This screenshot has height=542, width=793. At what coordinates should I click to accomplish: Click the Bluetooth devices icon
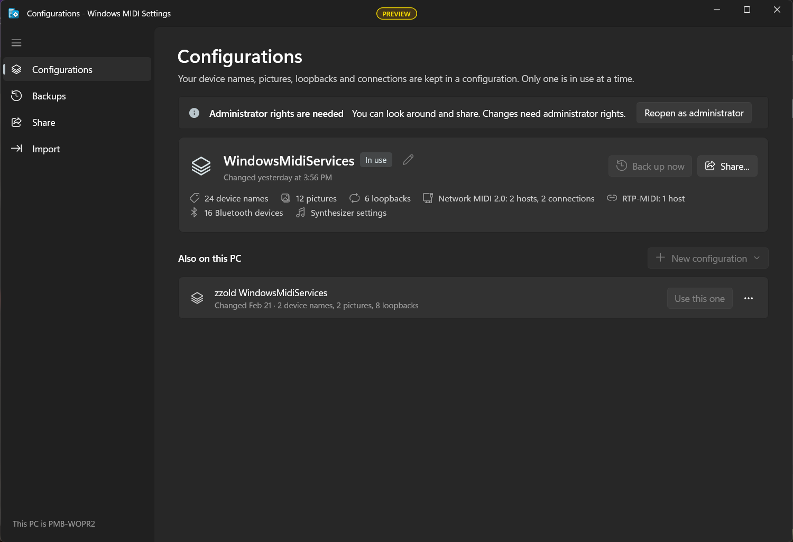194,212
